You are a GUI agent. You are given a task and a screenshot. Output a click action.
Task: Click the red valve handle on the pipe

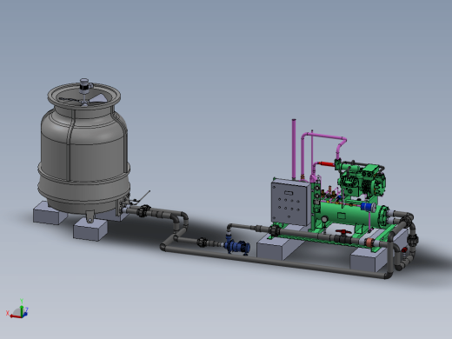(x=343, y=232)
